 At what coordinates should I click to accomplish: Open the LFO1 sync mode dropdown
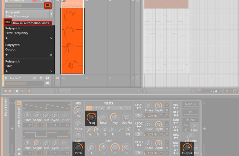(139, 116)
